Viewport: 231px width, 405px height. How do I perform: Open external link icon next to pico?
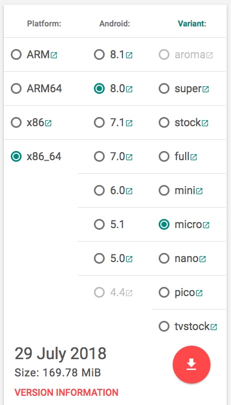(x=199, y=293)
